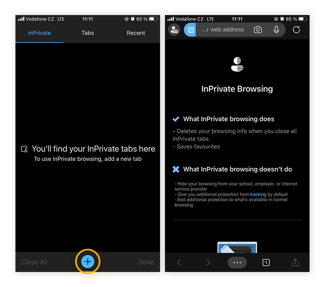Screen dimensions: 325x287
Task: Switch to the Tabs tab
Action: click(x=87, y=33)
